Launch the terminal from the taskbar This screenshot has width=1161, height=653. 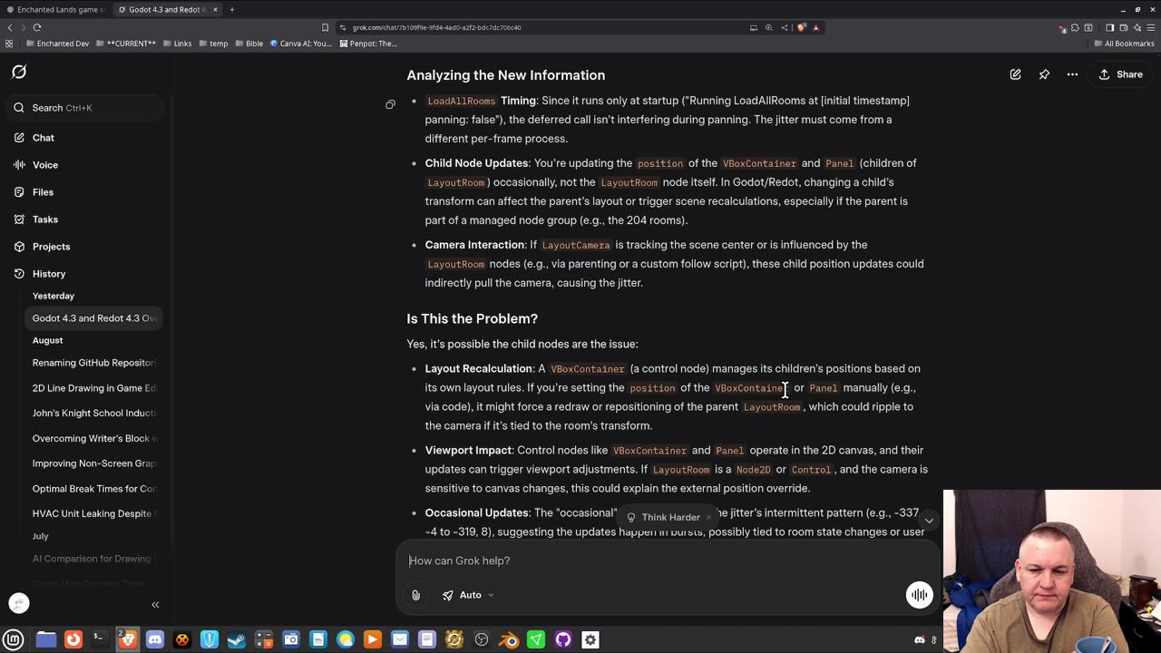click(x=100, y=639)
